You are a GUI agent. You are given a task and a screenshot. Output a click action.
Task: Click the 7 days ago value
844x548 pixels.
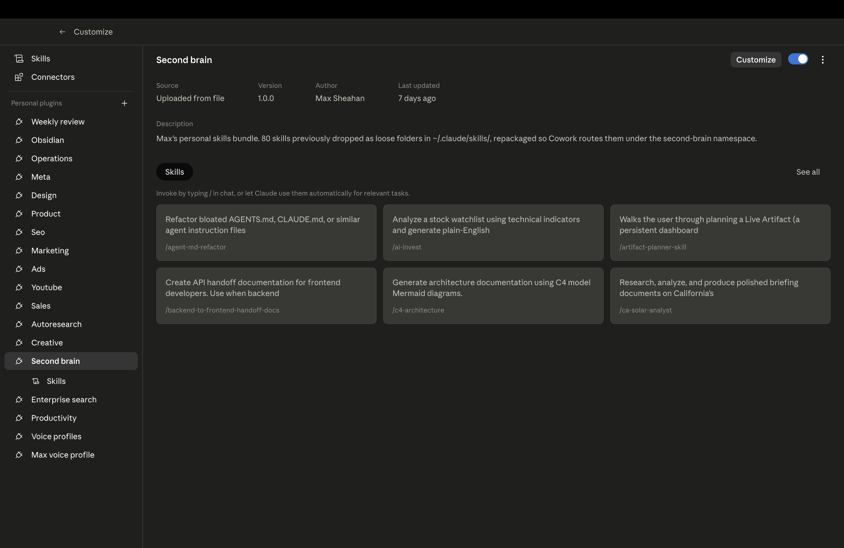pyautogui.click(x=417, y=98)
